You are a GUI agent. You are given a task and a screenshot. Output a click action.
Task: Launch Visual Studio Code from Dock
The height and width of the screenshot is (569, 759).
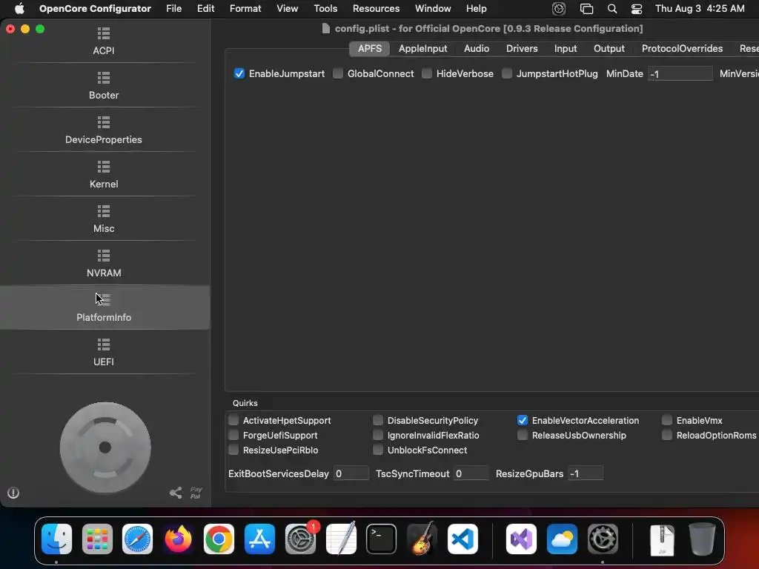tap(463, 539)
